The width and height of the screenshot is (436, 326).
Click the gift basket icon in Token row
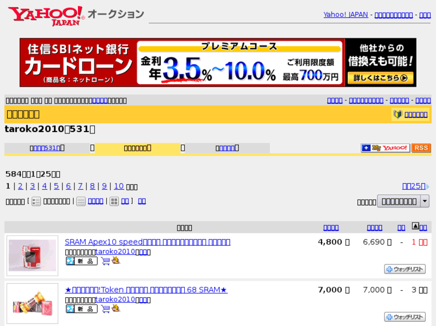116,308
